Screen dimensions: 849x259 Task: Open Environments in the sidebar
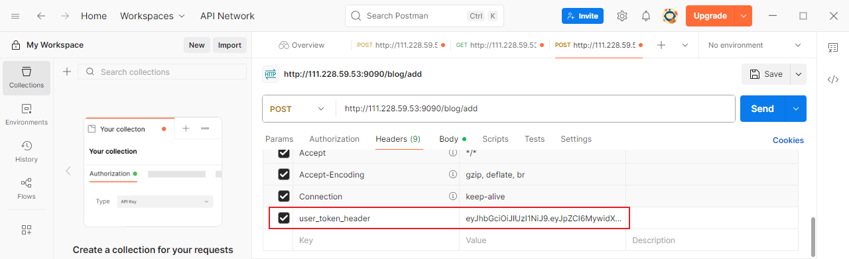tap(27, 115)
